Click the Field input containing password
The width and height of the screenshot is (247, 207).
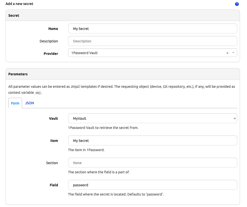[x=152, y=185]
